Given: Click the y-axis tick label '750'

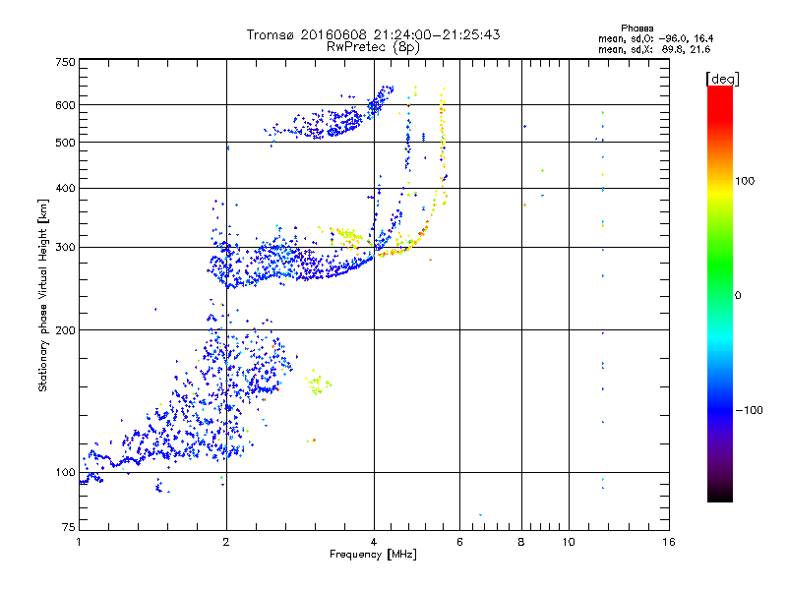Looking at the screenshot, I should [x=65, y=62].
